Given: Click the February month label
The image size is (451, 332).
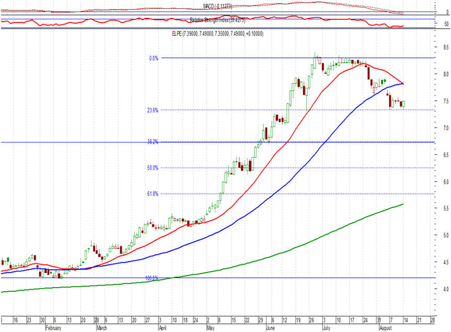Looking at the screenshot, I should (53, 328).
